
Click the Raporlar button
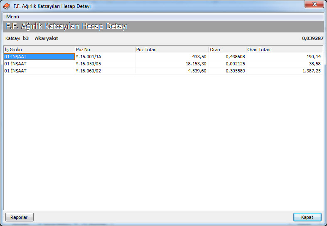pos(20,217)
